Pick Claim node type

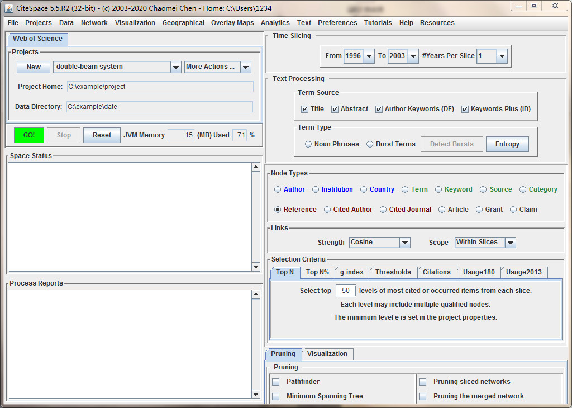[x=513, y=210]
